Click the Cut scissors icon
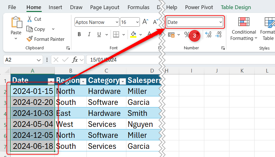 coord(29,19)
